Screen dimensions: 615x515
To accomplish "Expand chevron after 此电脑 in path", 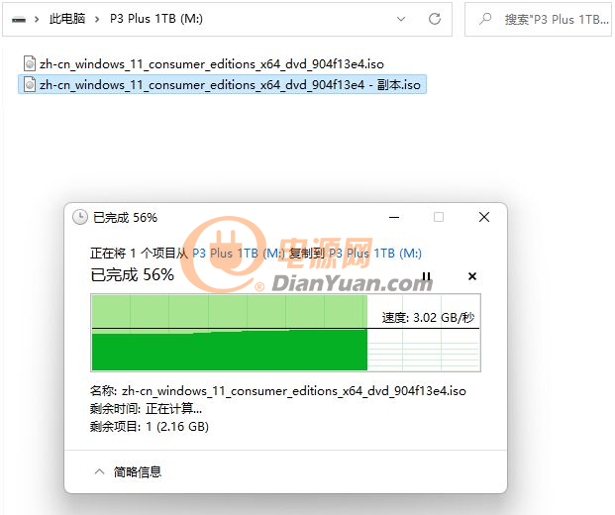I will point(97,19).
